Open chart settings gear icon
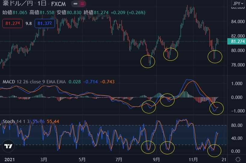Image resolution: width=246 pixels, height=163 pixels. click(x=238, y=159)
